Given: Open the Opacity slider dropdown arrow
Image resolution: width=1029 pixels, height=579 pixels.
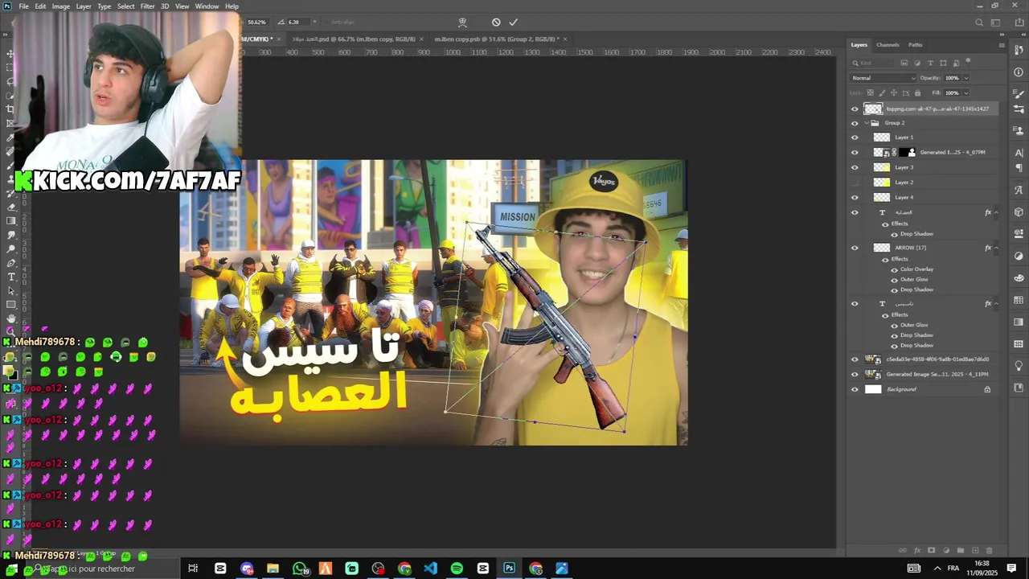Looking at the screenshot, I should coord(965,78).
